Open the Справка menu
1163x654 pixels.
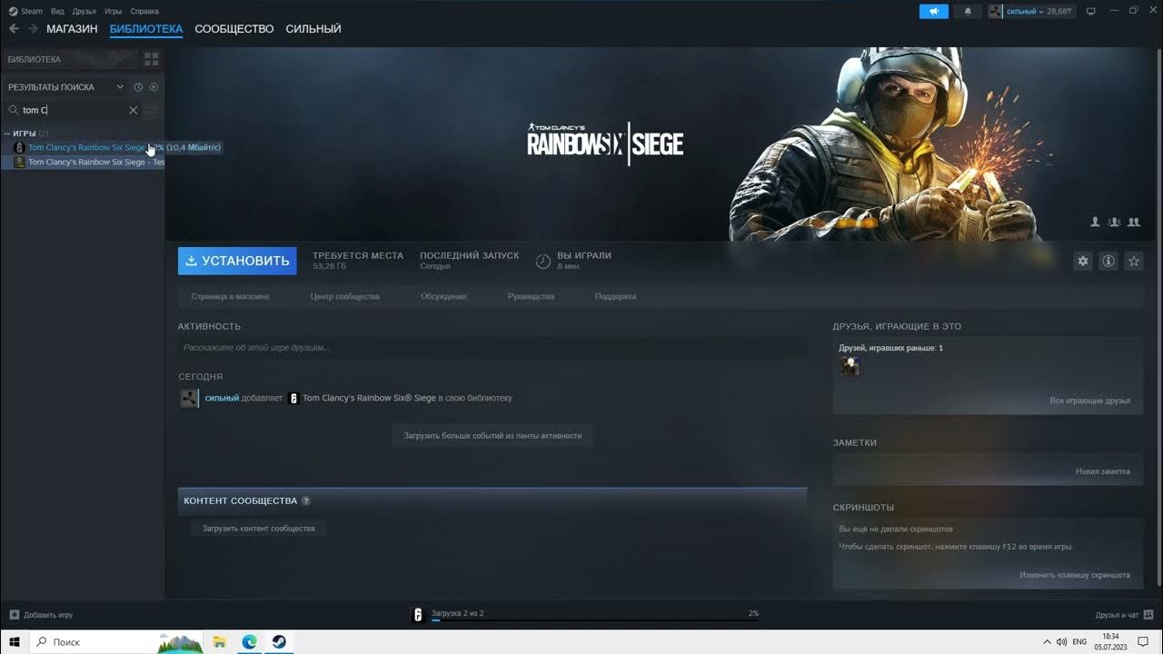[144, 12]
